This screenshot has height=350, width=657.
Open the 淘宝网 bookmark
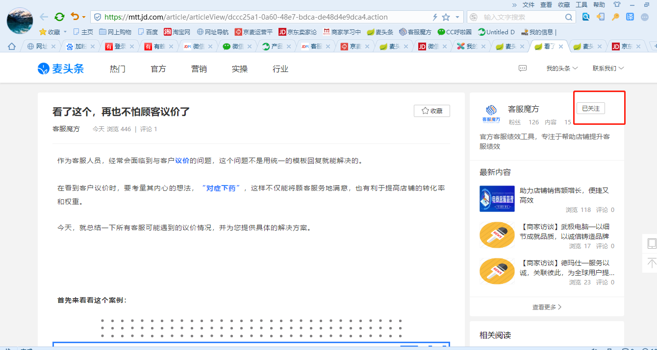point(177,32)
